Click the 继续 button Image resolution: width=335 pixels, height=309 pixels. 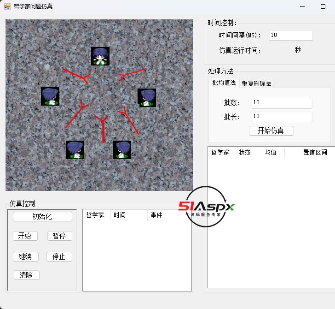[x=26, y=256]
